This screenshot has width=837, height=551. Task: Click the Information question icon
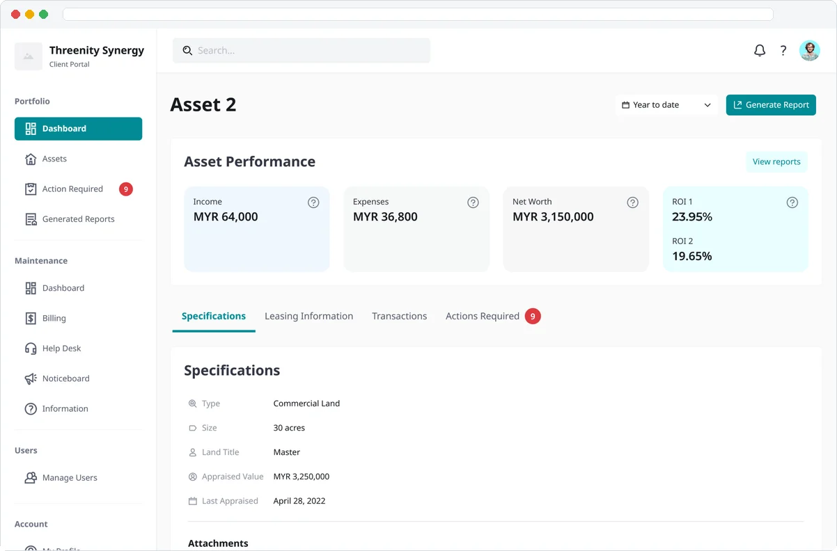(x=31, y=409)
